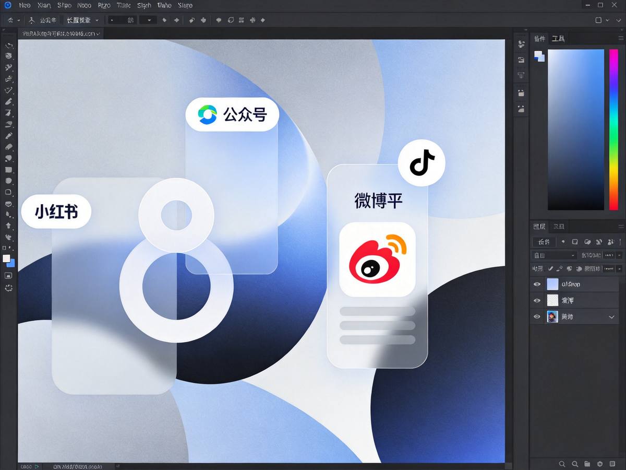Select the Rounded Rectangle shape tool

[9, 192]
